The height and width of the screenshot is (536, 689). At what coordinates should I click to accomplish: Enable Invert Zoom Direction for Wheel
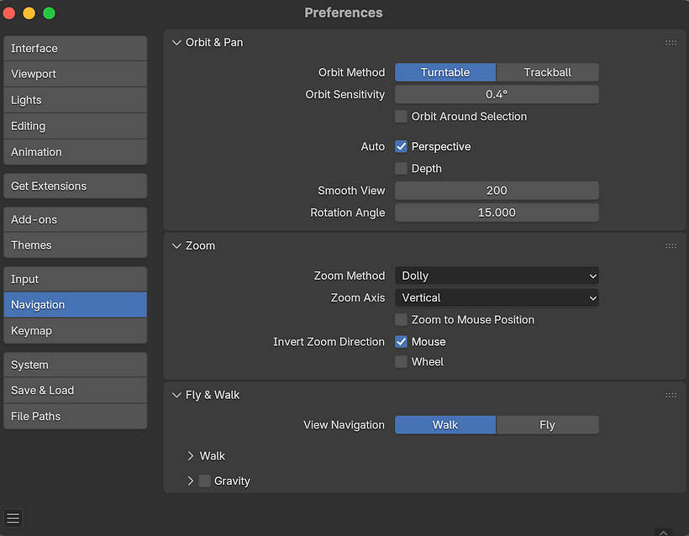(x=402, y=362)
